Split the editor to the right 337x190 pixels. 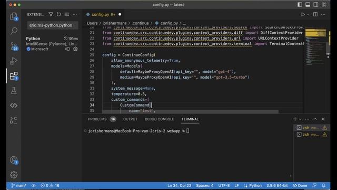coord(315,14)
